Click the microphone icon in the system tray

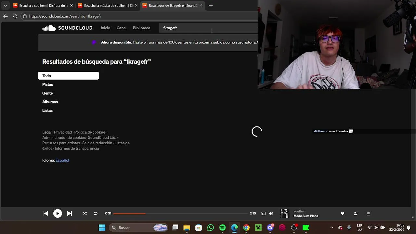[x=349, y=227]
